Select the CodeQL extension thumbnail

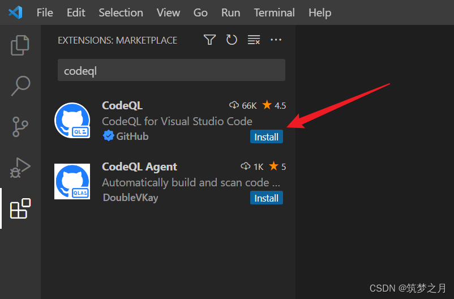[x=72, y=120]
